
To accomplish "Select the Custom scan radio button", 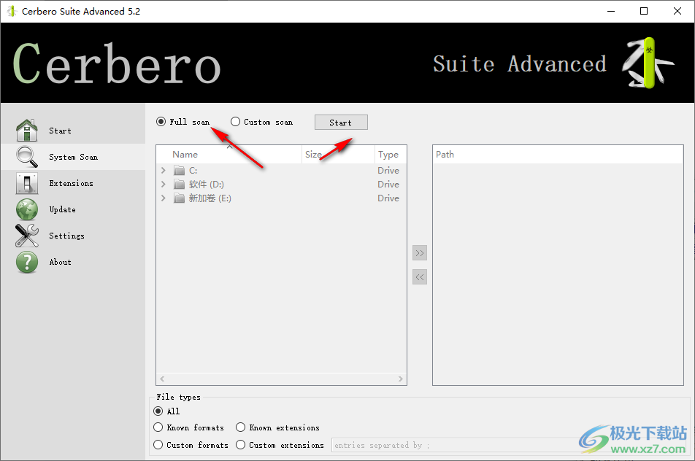I will point(235,121).
